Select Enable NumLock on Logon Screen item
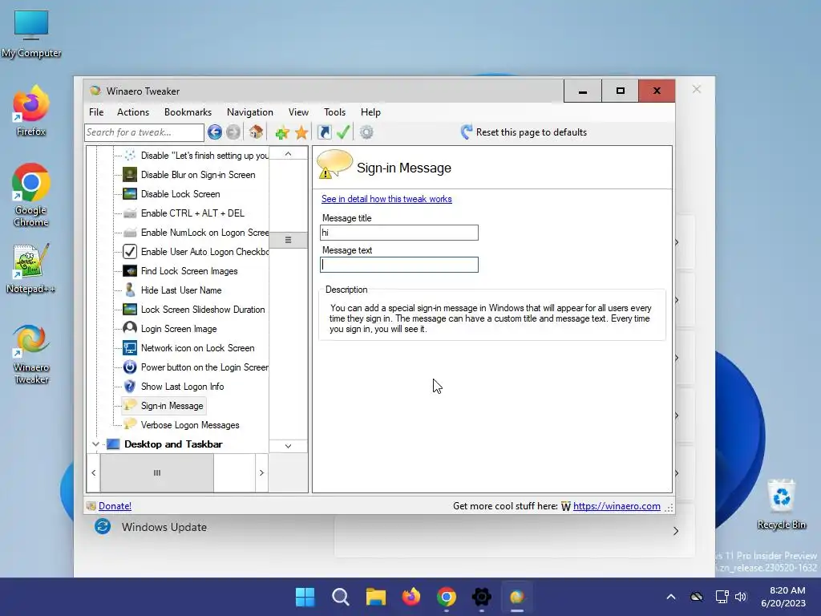Image resolution: width=821 pixels, height=616 pixels. [x=204, y=233]
